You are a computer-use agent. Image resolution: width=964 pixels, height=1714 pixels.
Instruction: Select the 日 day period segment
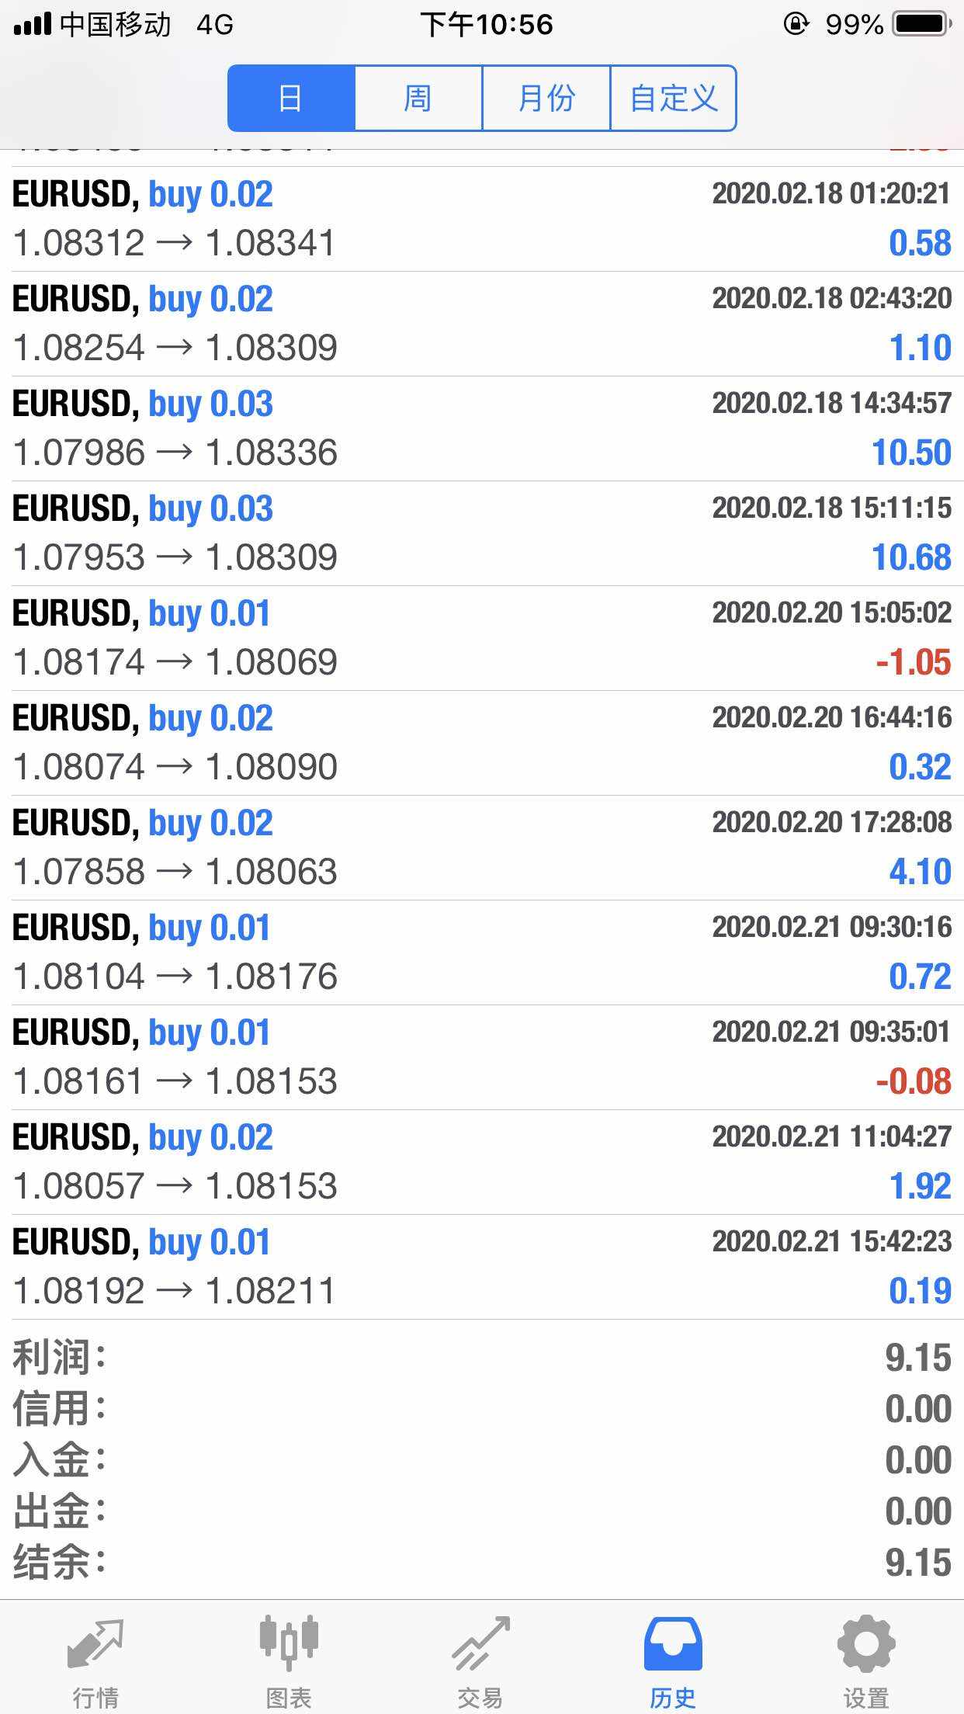point(291,99)
